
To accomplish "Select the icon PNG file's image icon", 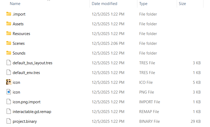I will click(x=9, y=92).
